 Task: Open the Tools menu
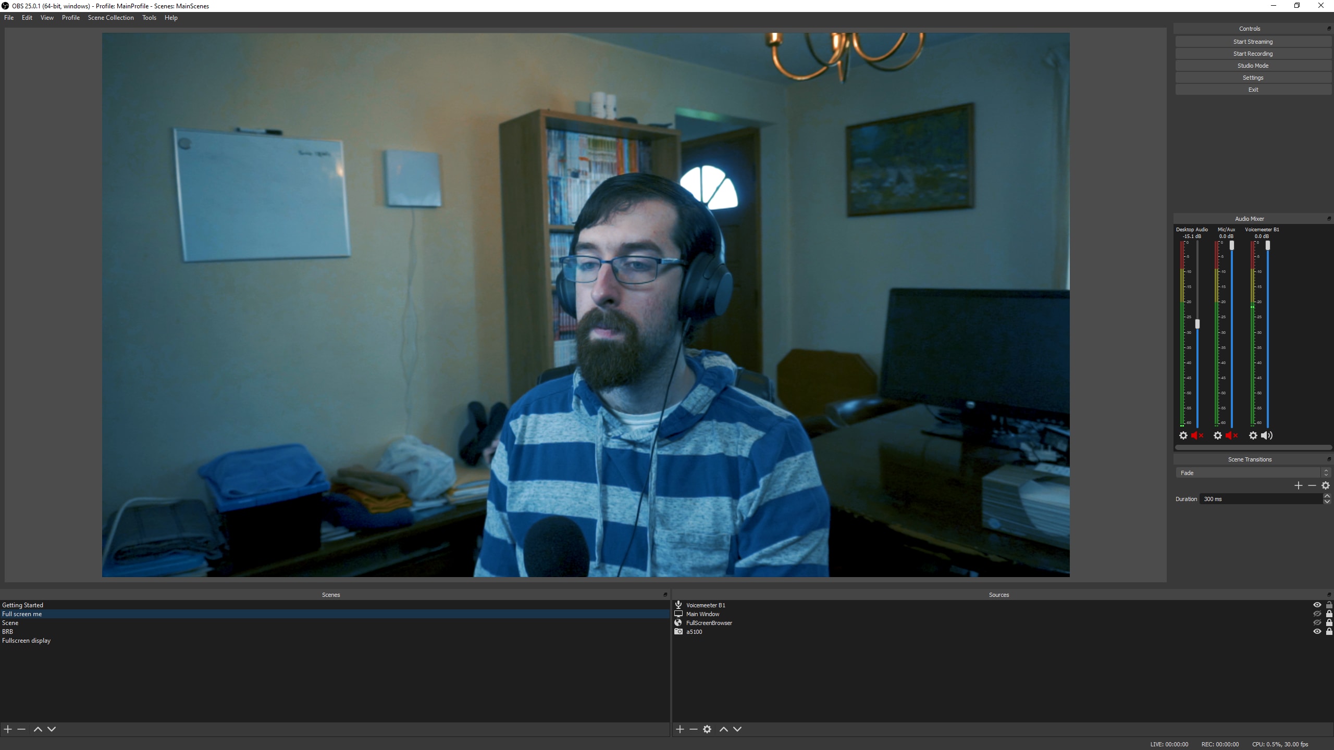(x=149, y=17)
